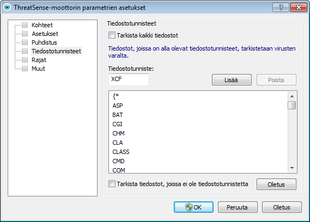Viewport: 310px width, 222px height.
Task: Click the extension list scrollbar thumb
Action: click(x=292, y=105)
